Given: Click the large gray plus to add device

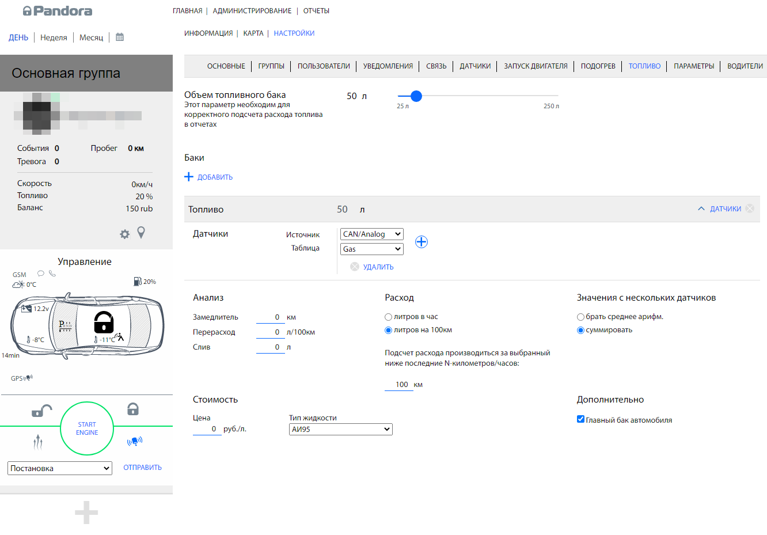Looking at the screenshot, I should tap(86, 513).
